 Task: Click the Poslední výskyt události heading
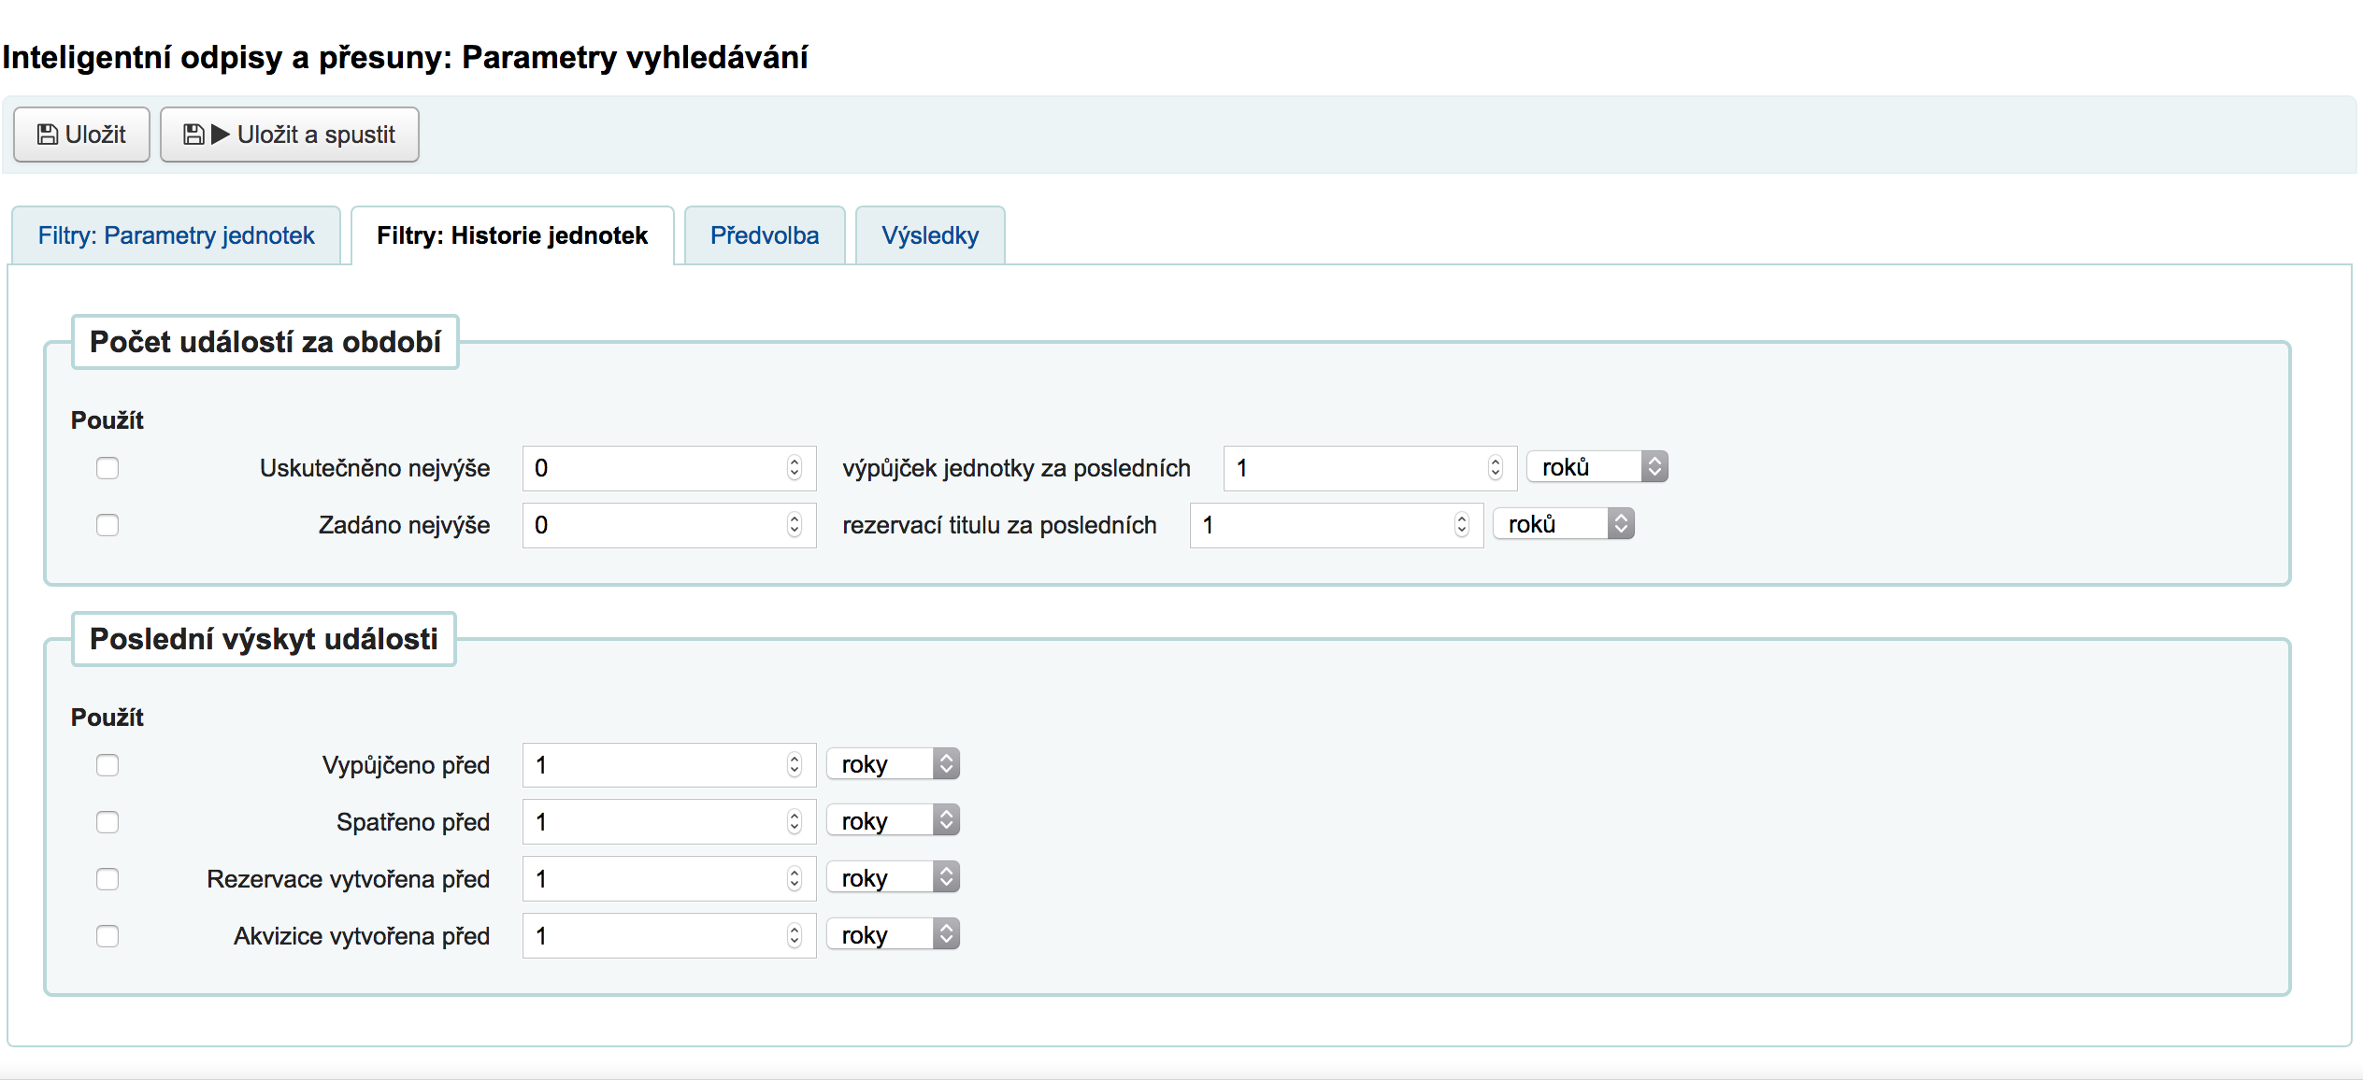pos(264,639)
